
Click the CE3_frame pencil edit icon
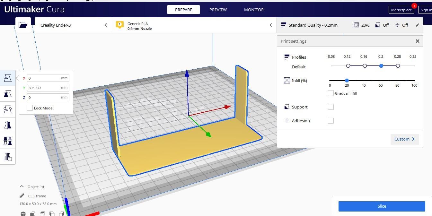22,196
